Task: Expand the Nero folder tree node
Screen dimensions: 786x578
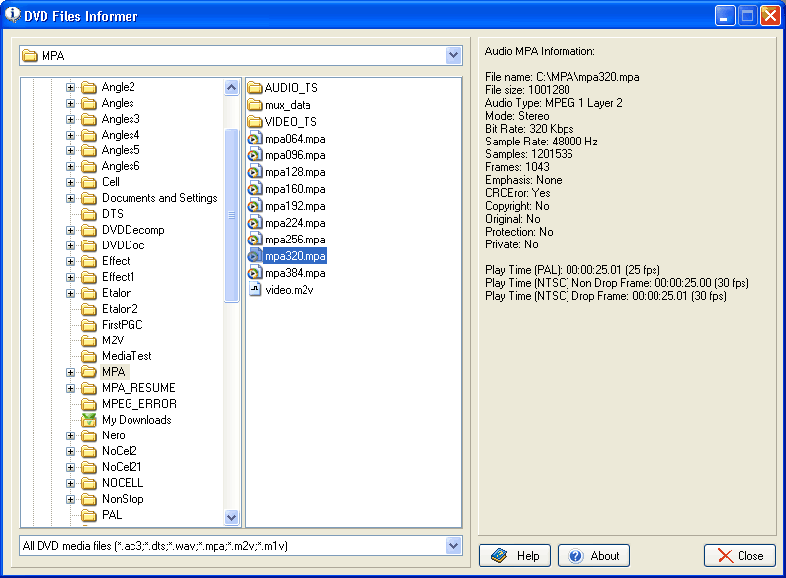Action: tap(71, 435)
